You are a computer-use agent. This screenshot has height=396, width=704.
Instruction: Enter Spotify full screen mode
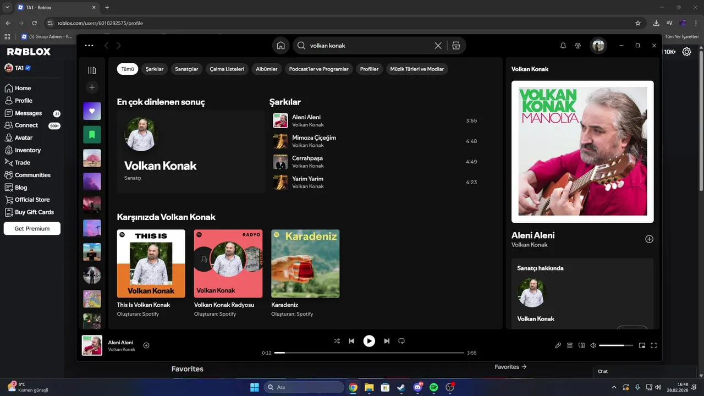653,345
